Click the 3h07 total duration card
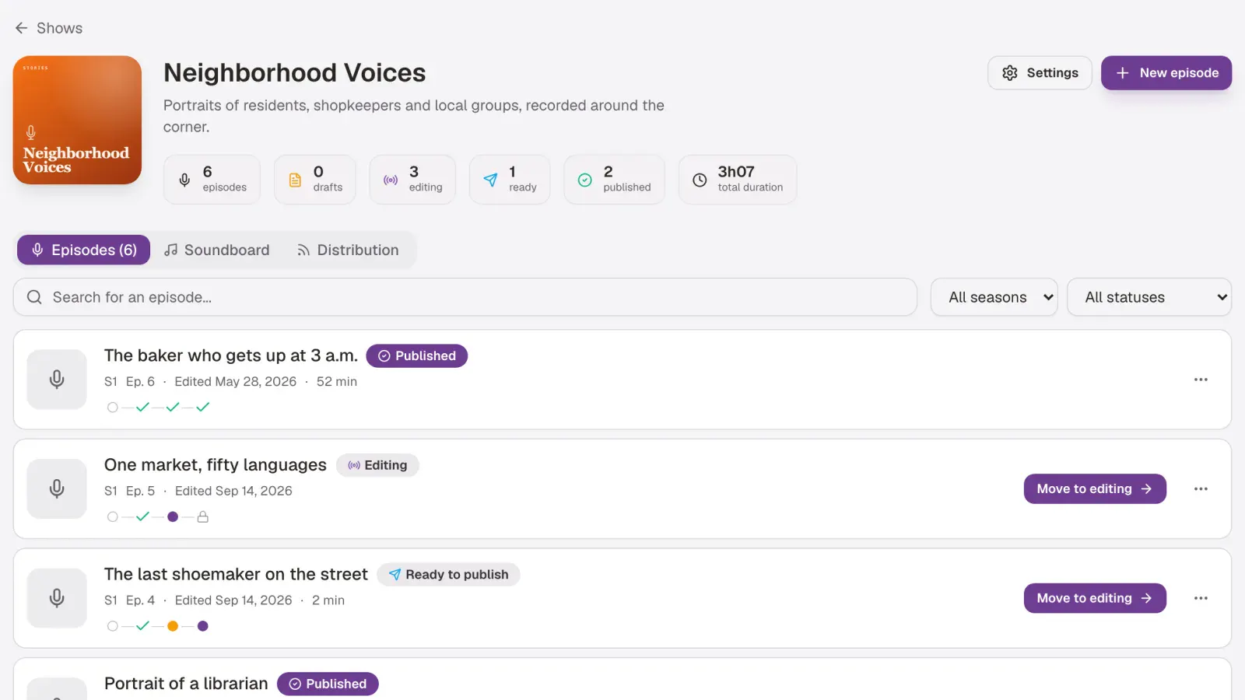This screenshot has width=1245, height=700. [738, 179]
